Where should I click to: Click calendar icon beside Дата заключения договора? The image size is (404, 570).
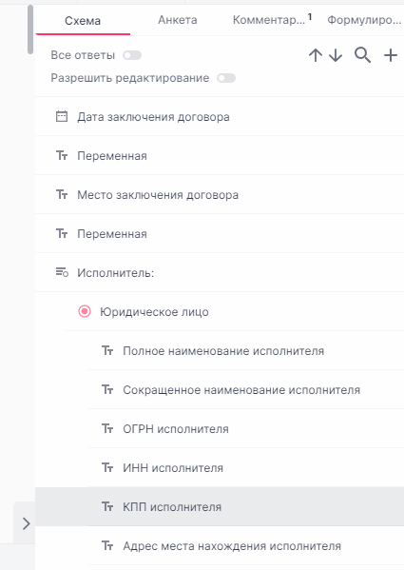click(62, 116)
